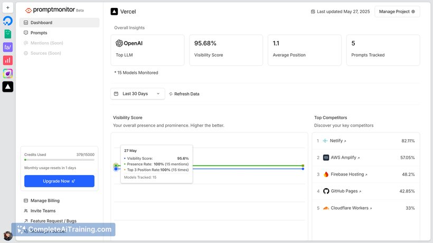This screenshot has width=433, height=243.
Task: Open the Cloudflare Workers competitor link
Action: pos(351,208)
